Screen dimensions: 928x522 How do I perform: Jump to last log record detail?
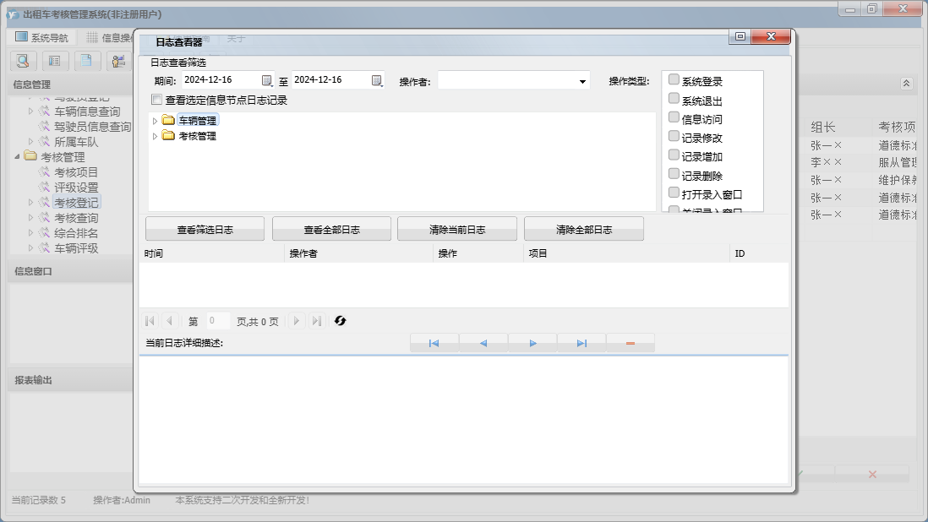tap(581, 343)
